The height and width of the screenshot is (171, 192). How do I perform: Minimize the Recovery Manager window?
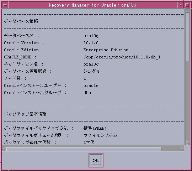pyautogui.click(x=181, y=5)
